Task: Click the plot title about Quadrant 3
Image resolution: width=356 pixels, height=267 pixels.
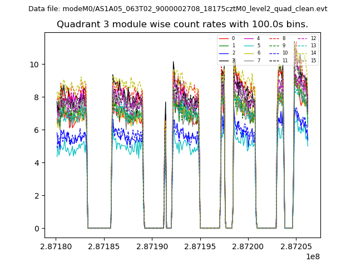Action: click(x=182, y=24)
